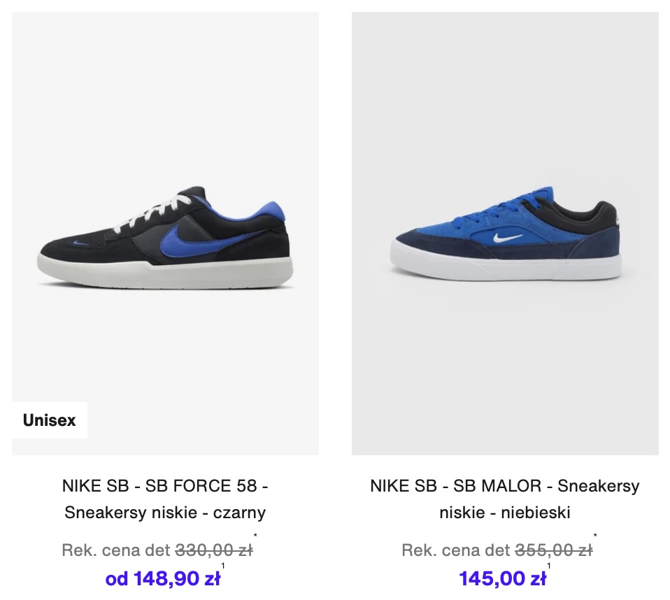Click the small blue swoosh on the black sneaker's toe
The height and width of the screenshot is (600, 670).
pyautogui.click(x=80, y=243)
